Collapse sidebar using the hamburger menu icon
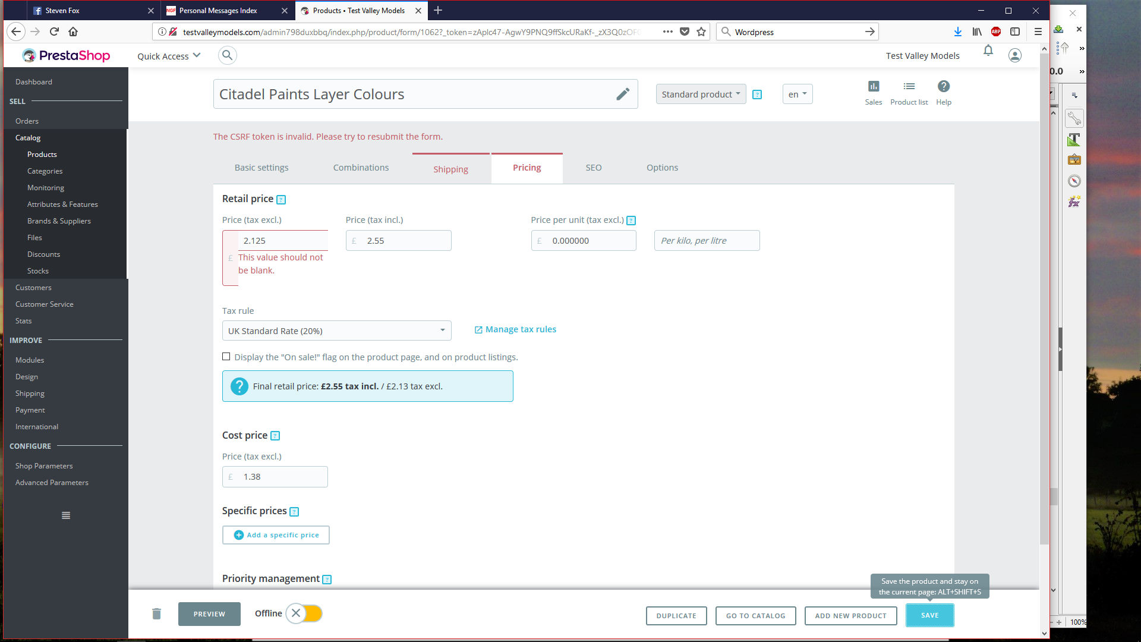This screenshot has height=642, width=1141. click(x=66, y=516)
